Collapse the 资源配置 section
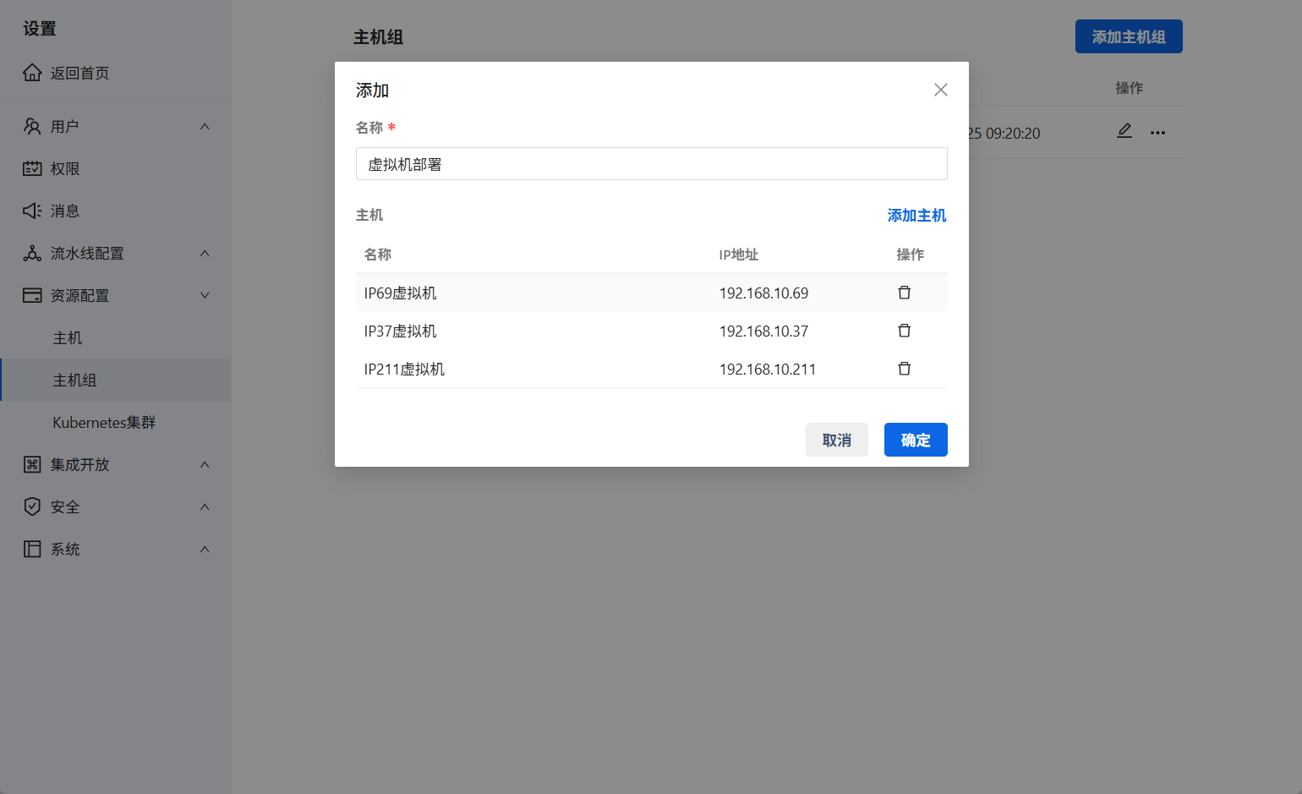 point(204,294)
